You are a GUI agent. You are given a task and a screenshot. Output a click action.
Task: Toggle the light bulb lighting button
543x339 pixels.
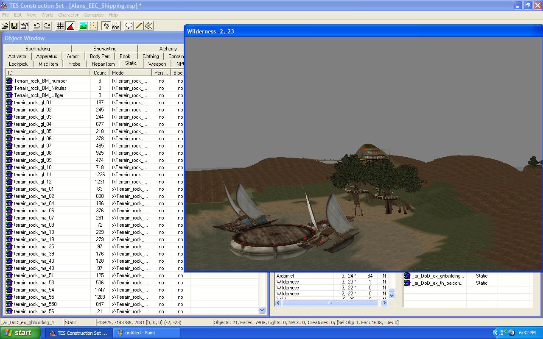(106, 26)
